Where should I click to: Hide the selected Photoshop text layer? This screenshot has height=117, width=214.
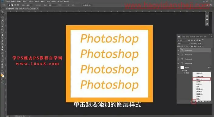[x=178, y=50]
